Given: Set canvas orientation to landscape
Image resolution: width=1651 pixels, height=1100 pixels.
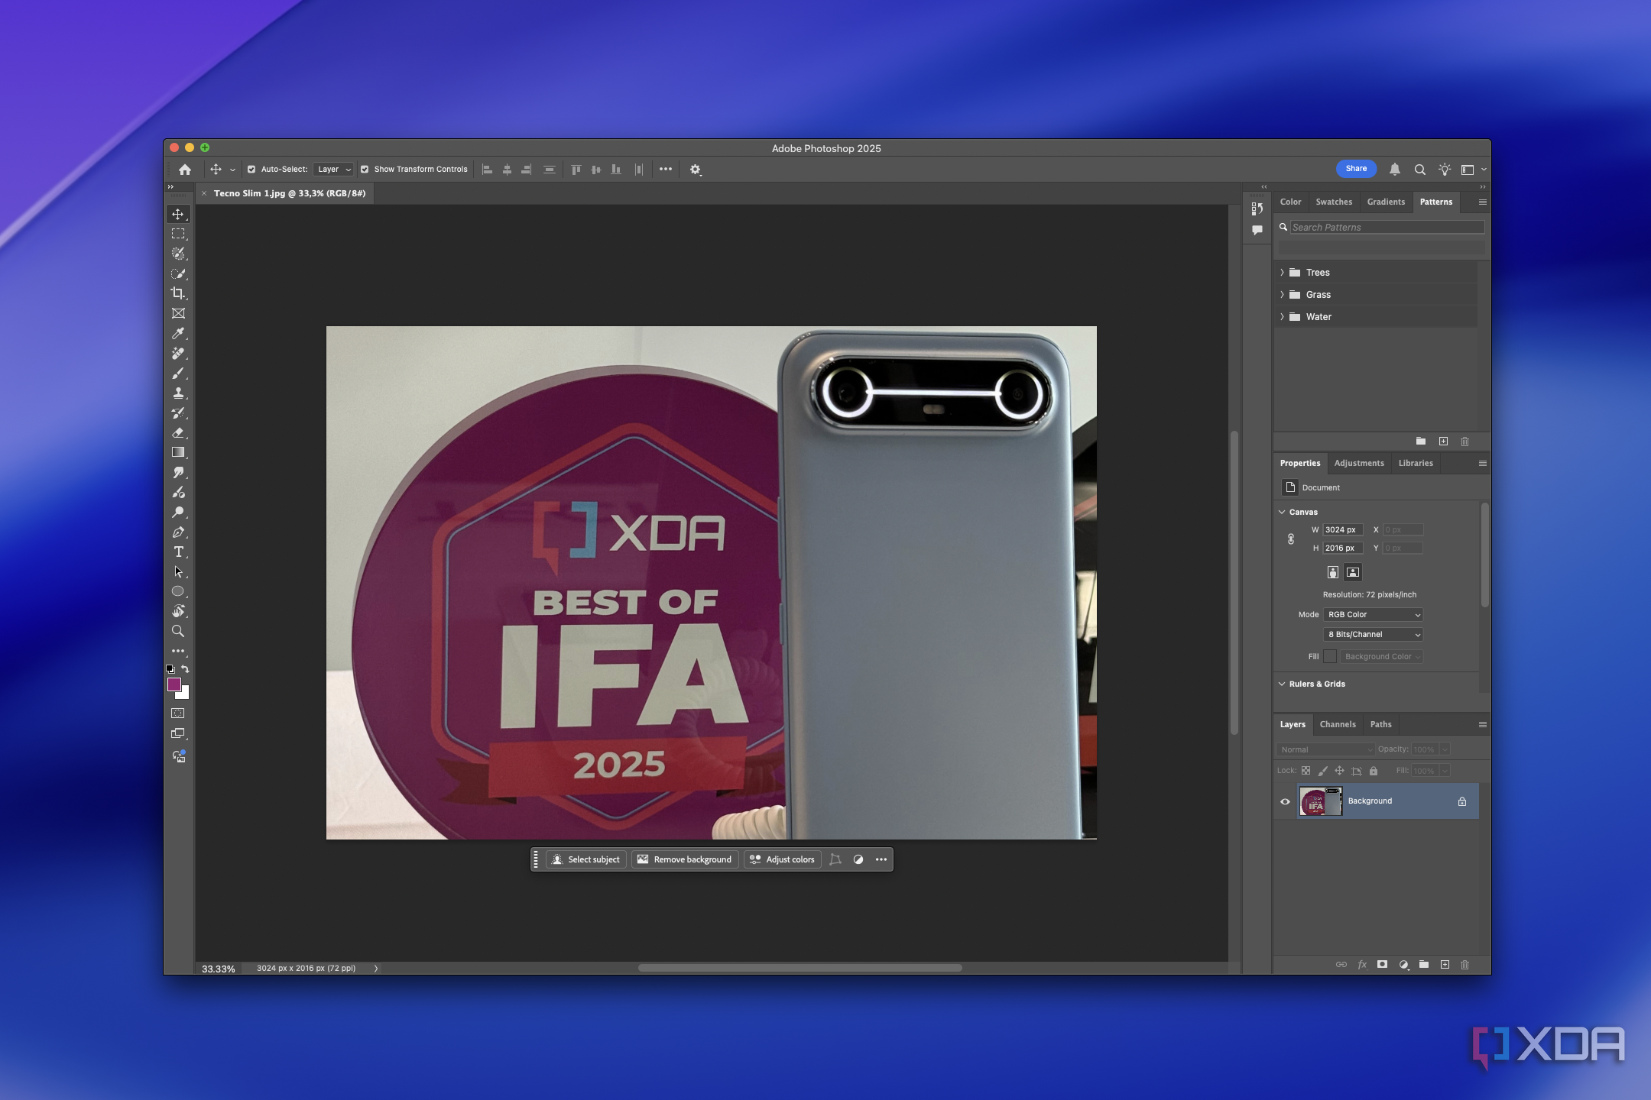Looking at the screenshot, I should click(x=1353, y=572).
